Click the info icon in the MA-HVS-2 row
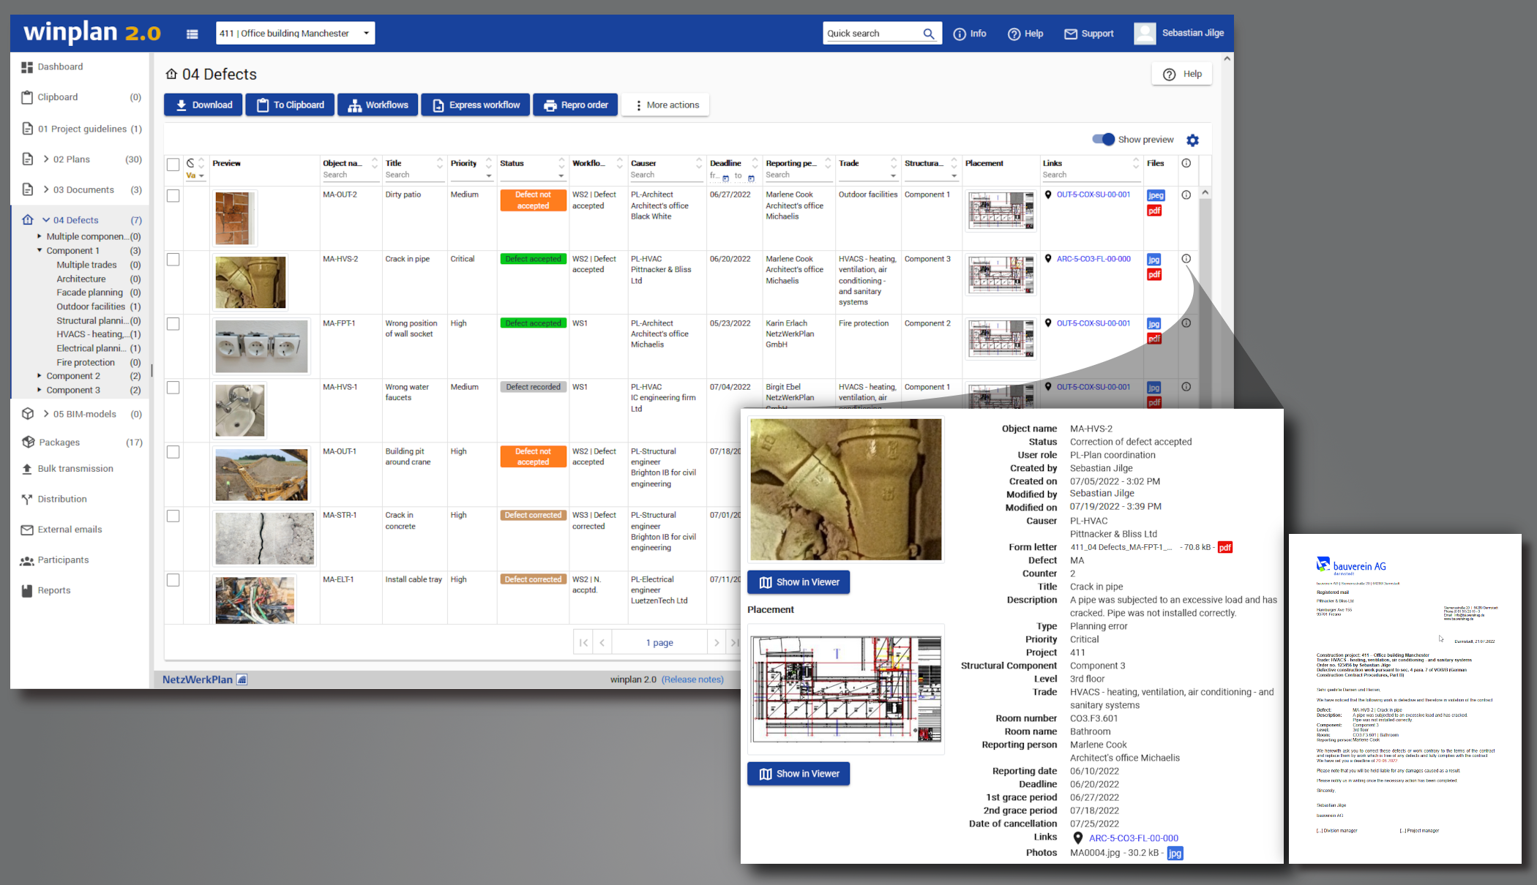Screen dimensions: 1537x885 click(1186, 259)
